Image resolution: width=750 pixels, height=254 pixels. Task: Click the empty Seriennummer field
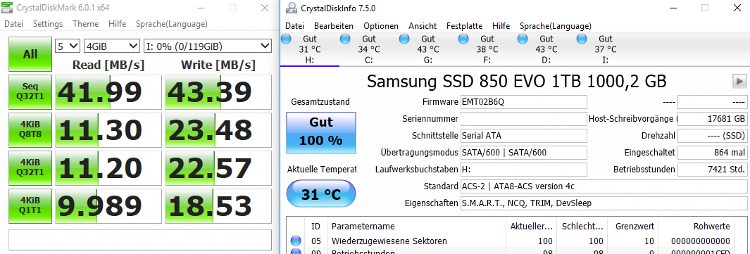click(x=523, y=119)
